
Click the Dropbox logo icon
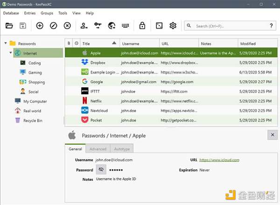(x=85, y=62)
